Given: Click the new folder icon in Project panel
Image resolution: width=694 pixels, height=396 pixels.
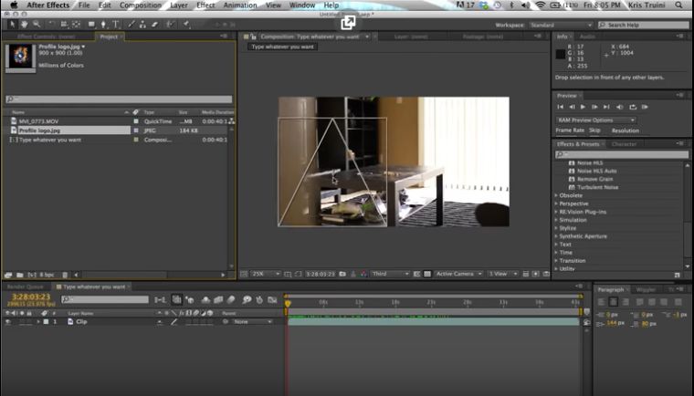Looking at the screenshot, I should point(20,274).
